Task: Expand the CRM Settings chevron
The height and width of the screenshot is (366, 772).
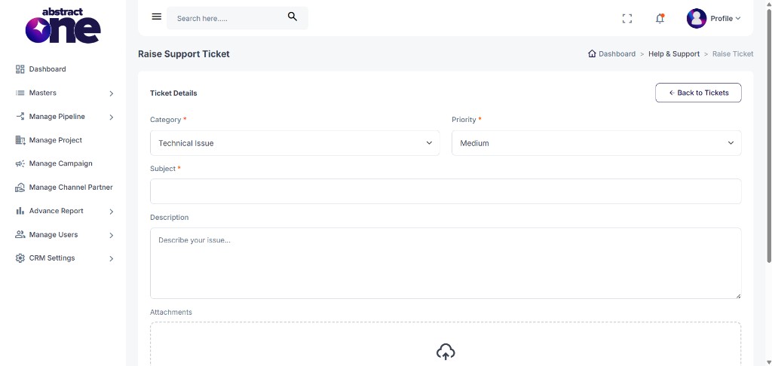Action: pyautogui.click(x=112, y=259)
